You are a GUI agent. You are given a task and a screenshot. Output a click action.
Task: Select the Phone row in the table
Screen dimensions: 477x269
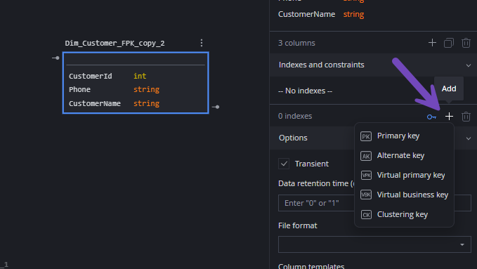coord(136,89)
